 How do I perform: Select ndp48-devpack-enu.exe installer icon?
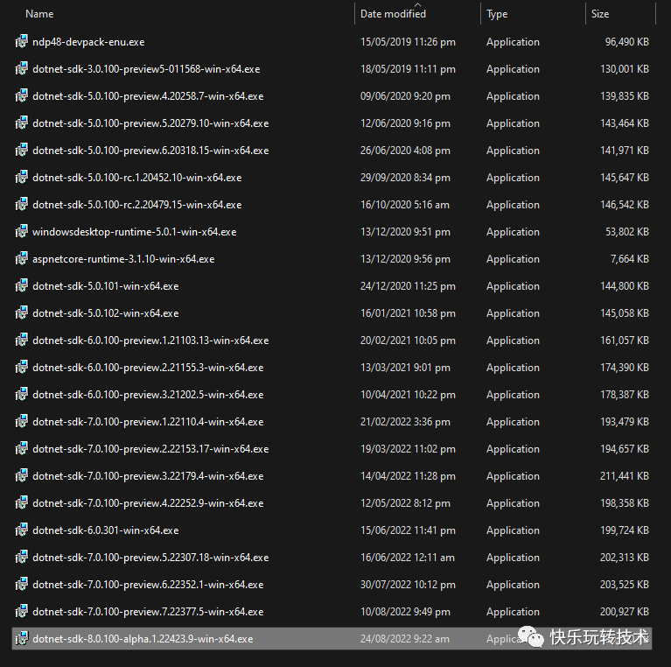click(x=21, y=41)
